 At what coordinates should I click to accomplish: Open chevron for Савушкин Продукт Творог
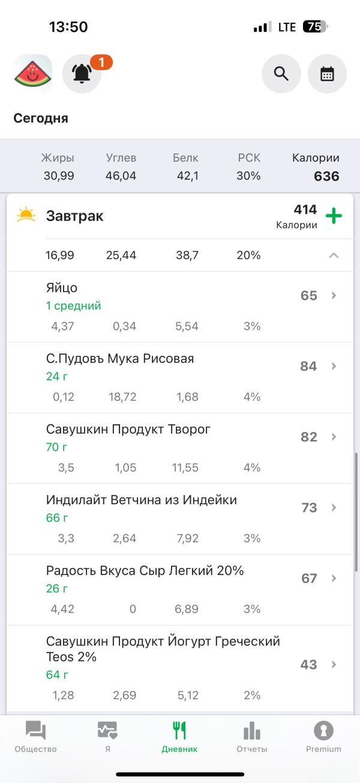pyautogui.click(x=334, y=437)
